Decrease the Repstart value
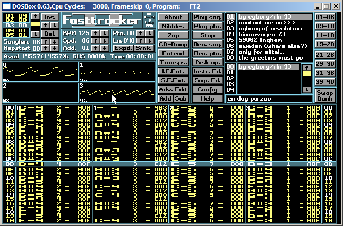Image resolution: width=343 pixels, height=226 pixels. click(x=55, y=48)
